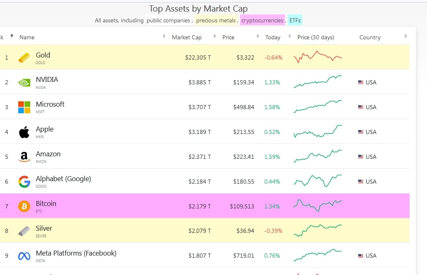Screen dimensions: 427x275
Task: Click the Apple logo icon
Action: point(24,132)
